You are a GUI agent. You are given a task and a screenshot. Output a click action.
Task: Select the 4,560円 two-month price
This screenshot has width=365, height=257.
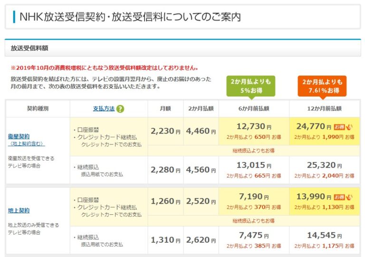click(201, 170)
